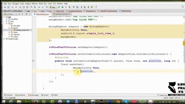The width and height of the screenshot is (185, 104).
Task: Click the override gutter marker beside onItemClick
Action: point(34,61)
